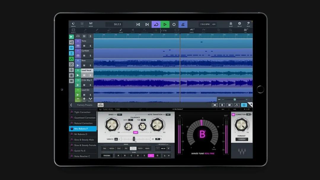Enable automation Write (W) button

[x=229, y=105]
